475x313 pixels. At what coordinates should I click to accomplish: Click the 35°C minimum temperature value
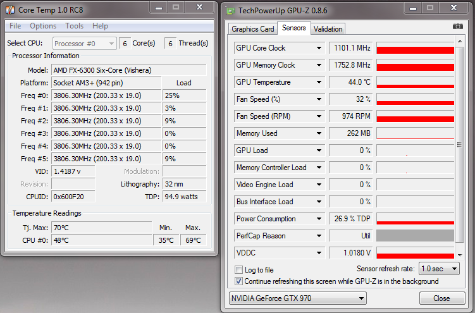(x=166, y=240)
